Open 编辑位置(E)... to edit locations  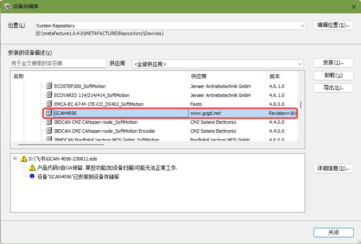[x=333, y=25]
